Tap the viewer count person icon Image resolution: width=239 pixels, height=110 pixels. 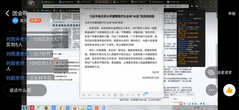click(x=51, y=21)
